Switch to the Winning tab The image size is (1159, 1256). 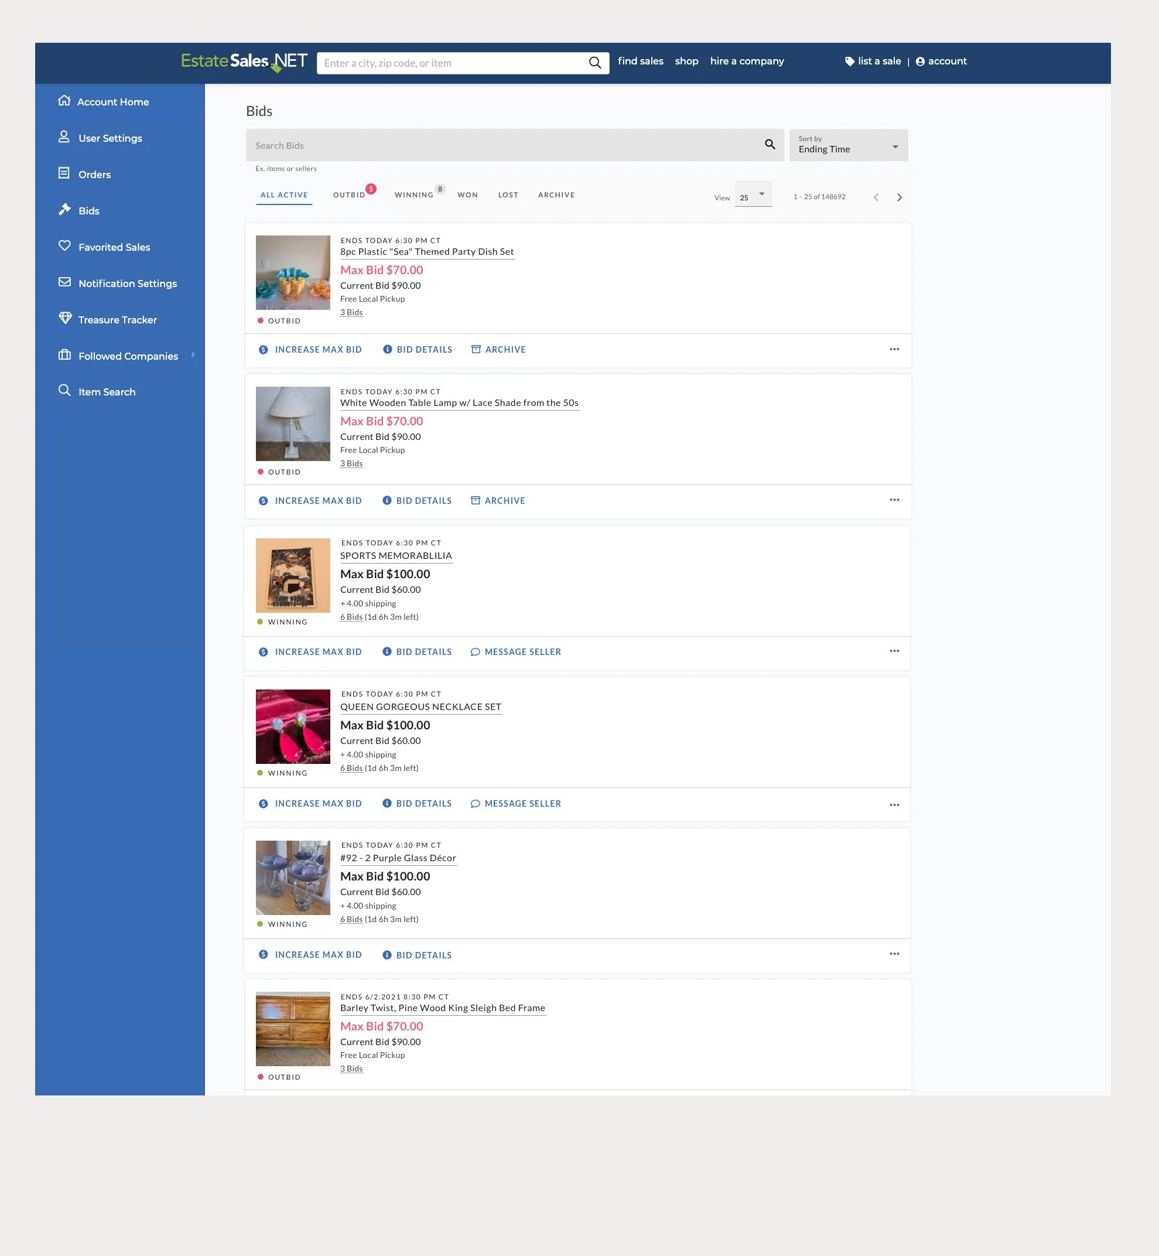coord(413,195)
